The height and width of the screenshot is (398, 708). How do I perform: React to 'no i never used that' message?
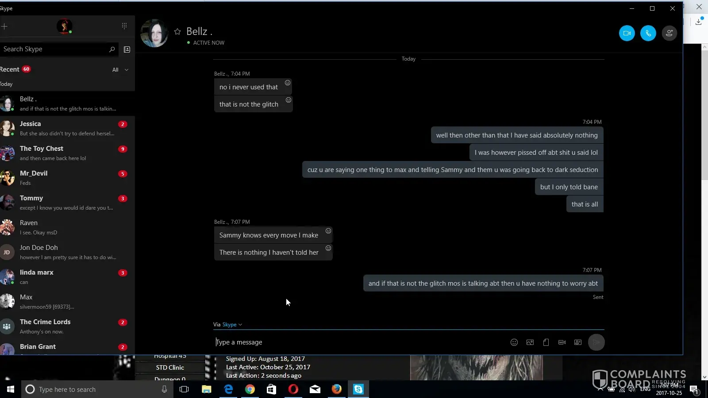[x=288, y=83]
